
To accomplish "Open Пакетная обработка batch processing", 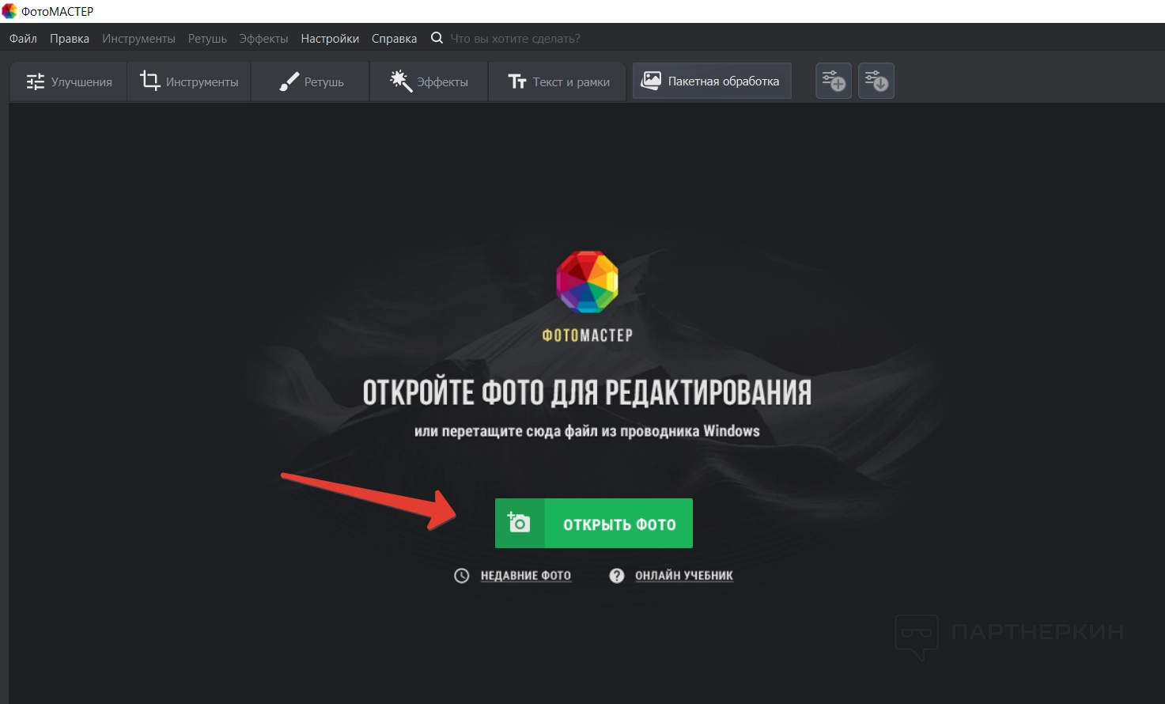I will click(711, 81).
